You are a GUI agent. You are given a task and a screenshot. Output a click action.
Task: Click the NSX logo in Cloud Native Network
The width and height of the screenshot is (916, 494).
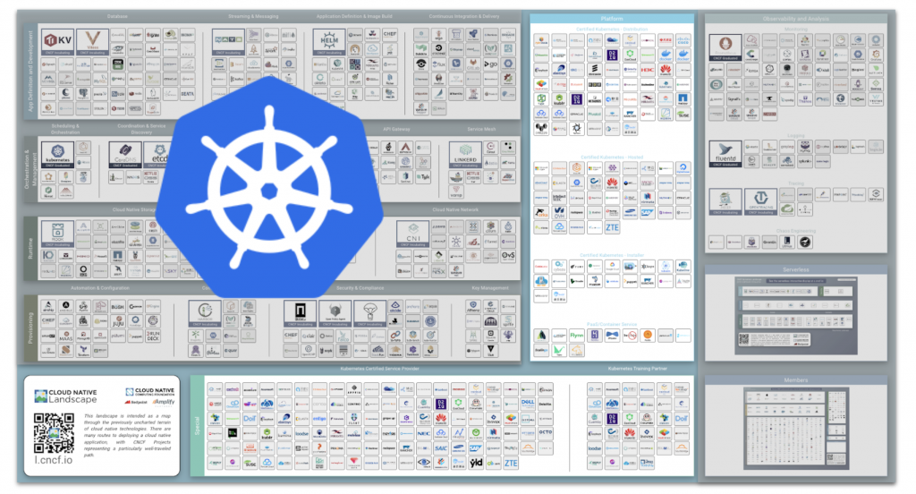point(438,270)
